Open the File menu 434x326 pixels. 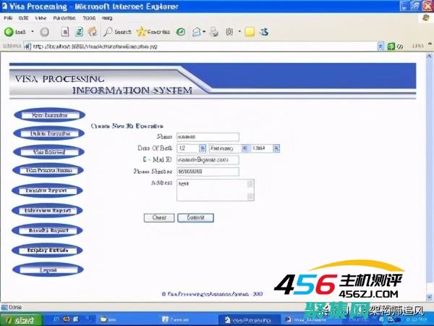pyautogui.click(x=8, y=17)
